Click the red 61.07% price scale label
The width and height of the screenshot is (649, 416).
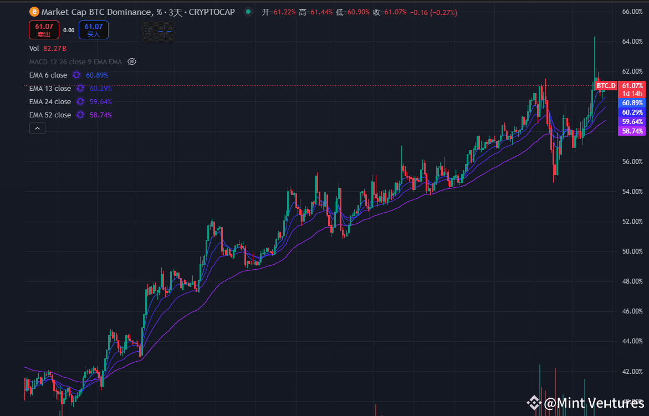pyautogui.click(x=632, y=86)
